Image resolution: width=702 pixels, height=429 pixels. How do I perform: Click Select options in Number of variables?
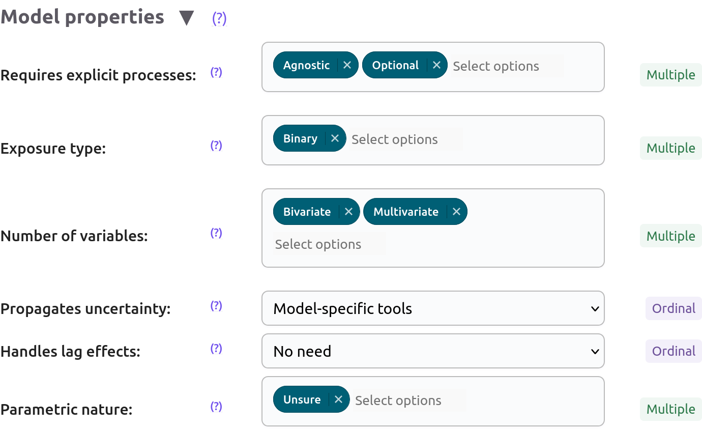coord(329,244)
